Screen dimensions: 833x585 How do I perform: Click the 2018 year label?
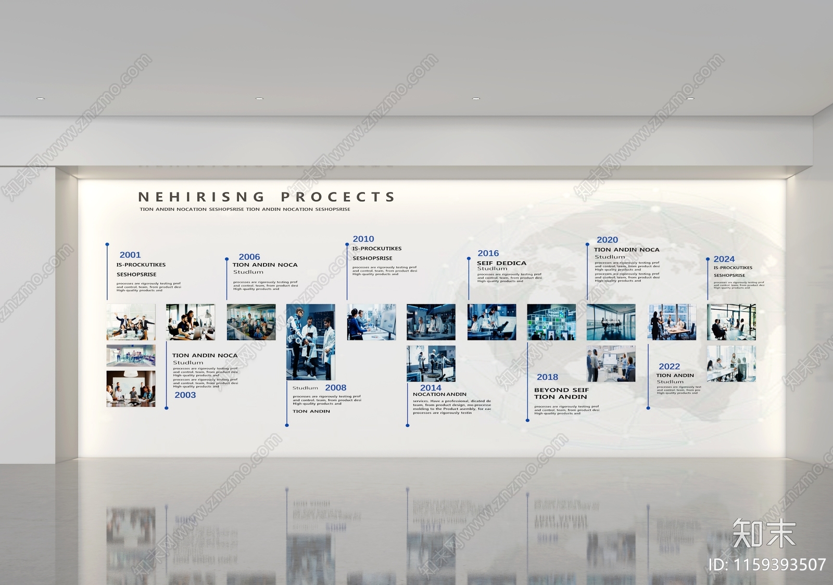pyautogui.click(x=547, y=377)
